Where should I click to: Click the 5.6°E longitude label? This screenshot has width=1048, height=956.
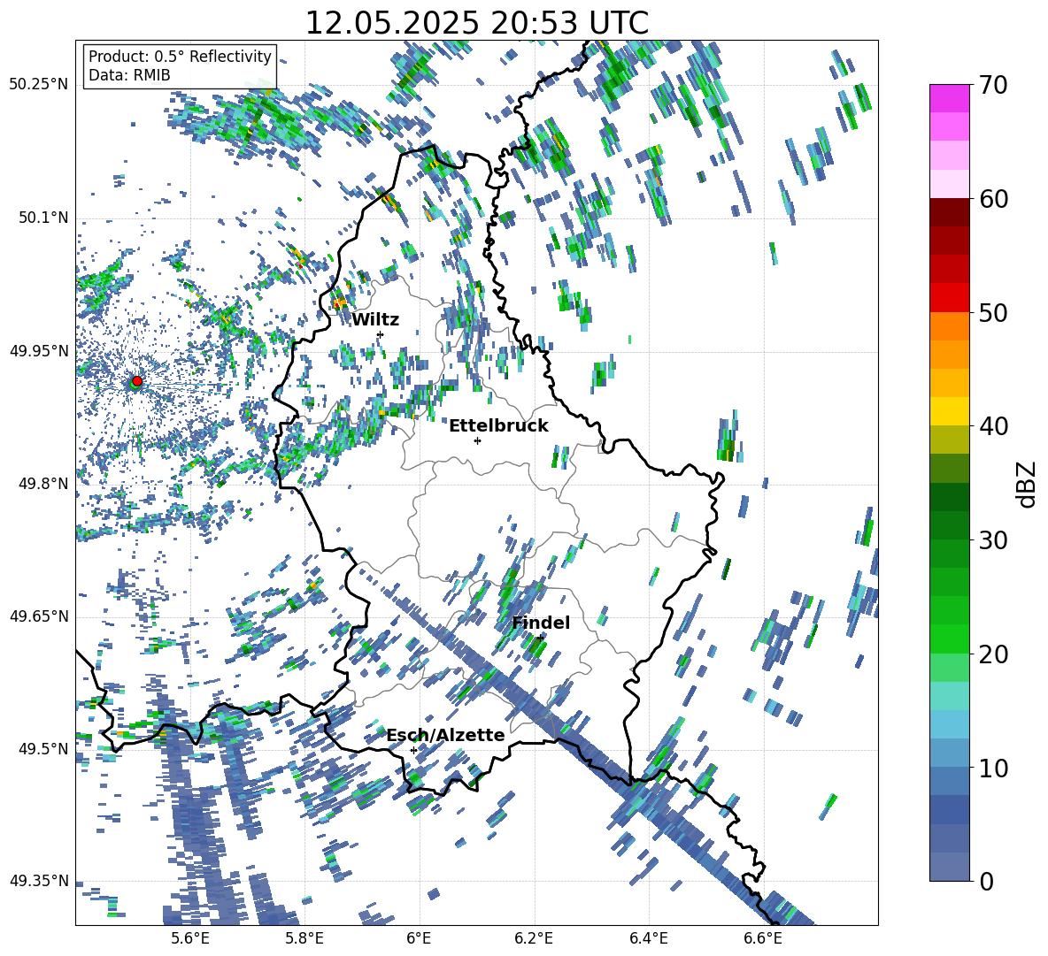(189, 938)
